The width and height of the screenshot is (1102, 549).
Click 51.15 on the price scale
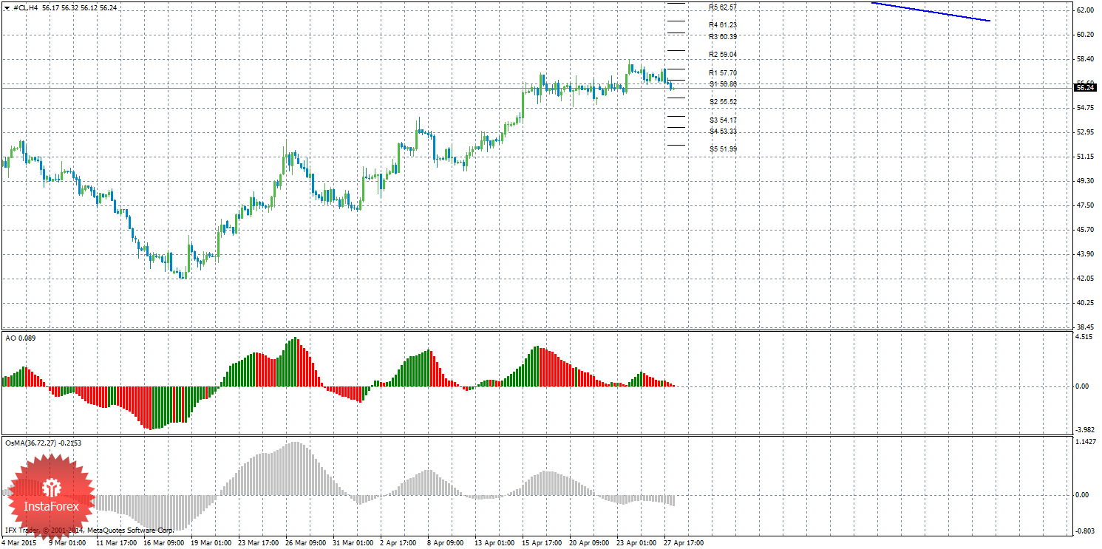pos(1085,157)
